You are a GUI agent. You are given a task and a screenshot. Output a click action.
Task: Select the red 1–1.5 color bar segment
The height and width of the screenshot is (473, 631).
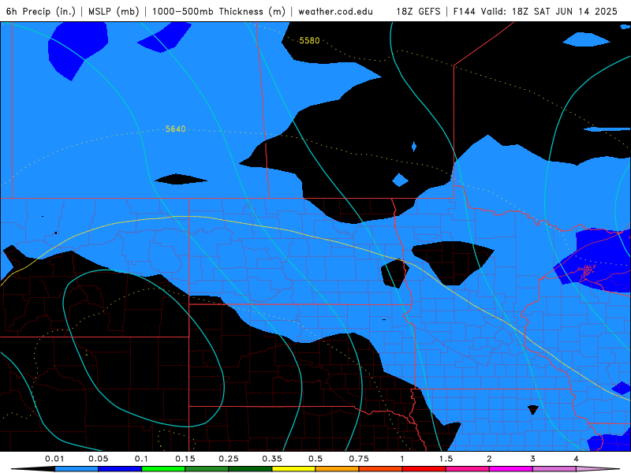pos(424,469)
